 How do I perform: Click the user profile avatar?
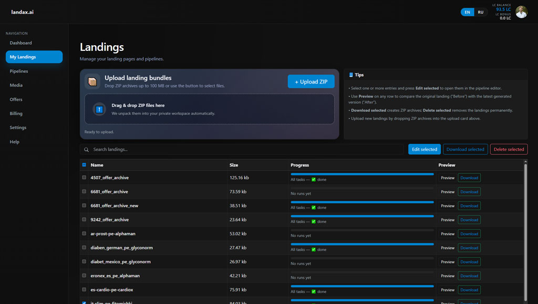point(521,12)
